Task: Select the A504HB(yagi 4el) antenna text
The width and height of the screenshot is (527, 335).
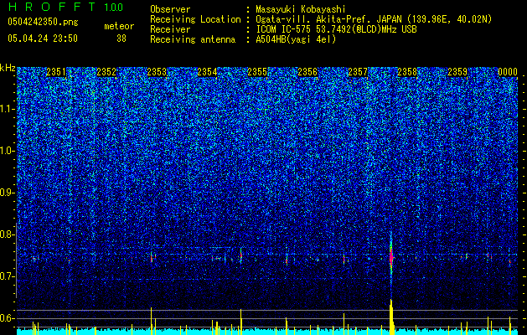Action: coord(296,39)
